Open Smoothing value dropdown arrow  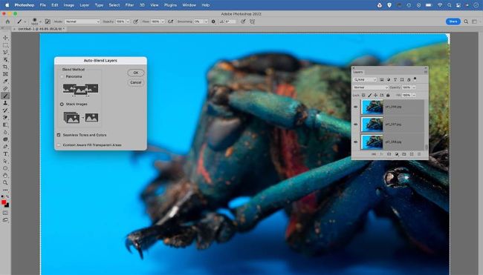[206, 21]
